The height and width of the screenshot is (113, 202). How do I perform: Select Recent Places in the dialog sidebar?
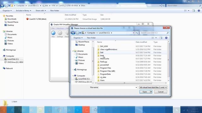click(82, 42)
